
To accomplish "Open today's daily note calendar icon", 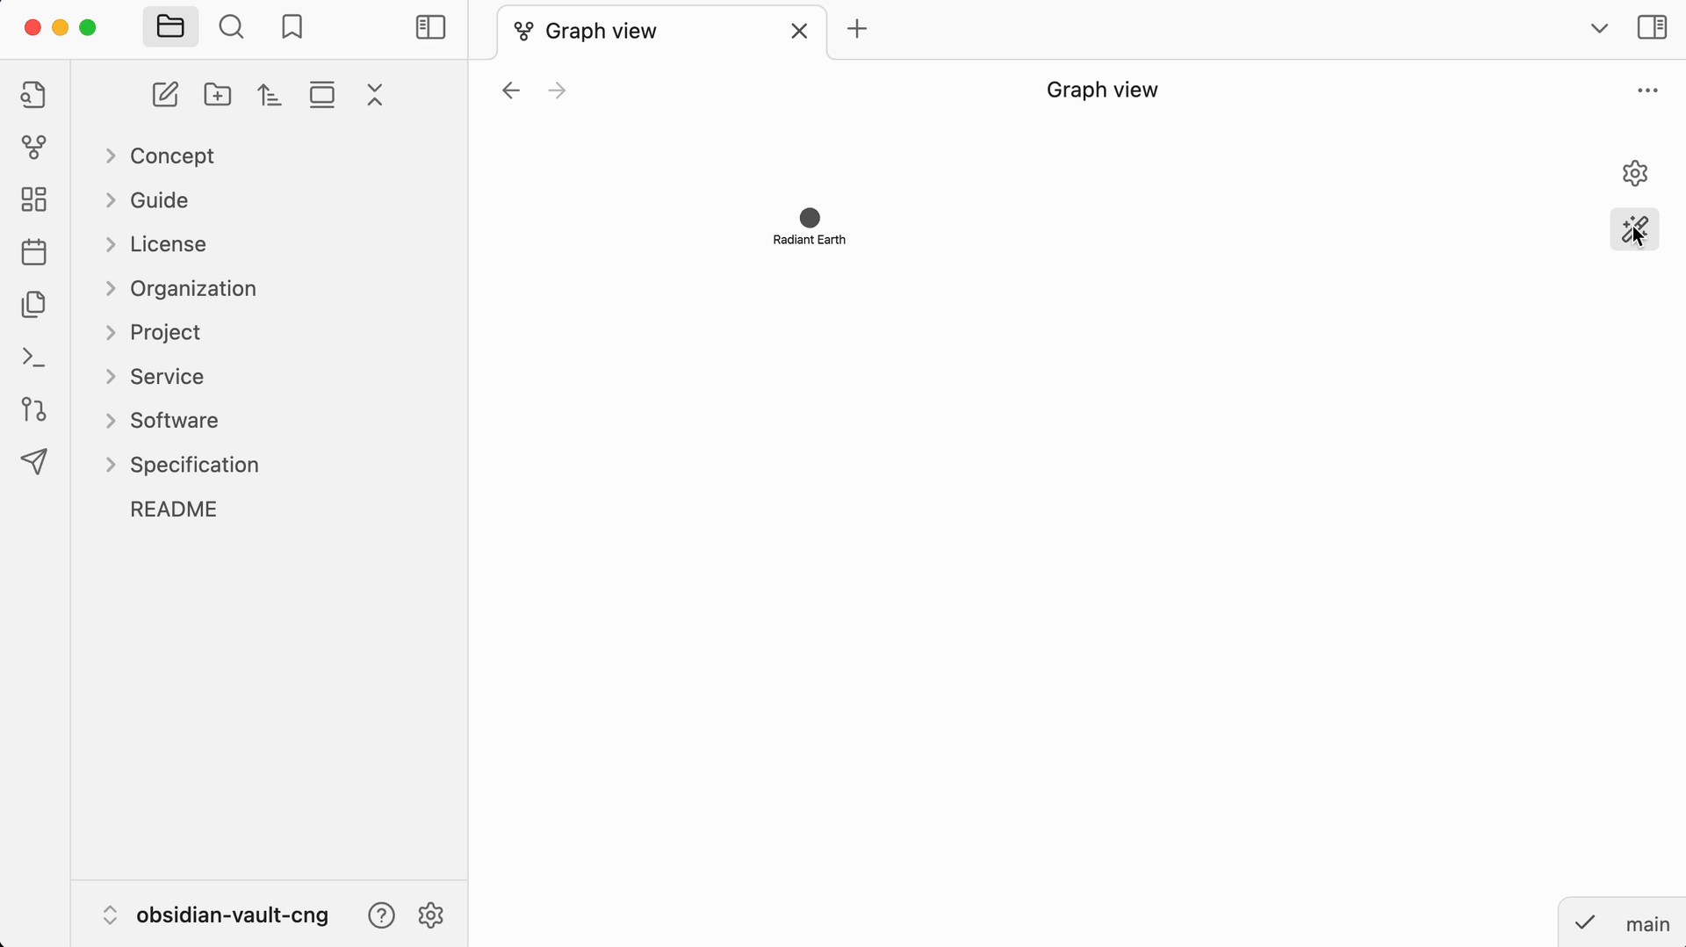I will tap(33, 252).
